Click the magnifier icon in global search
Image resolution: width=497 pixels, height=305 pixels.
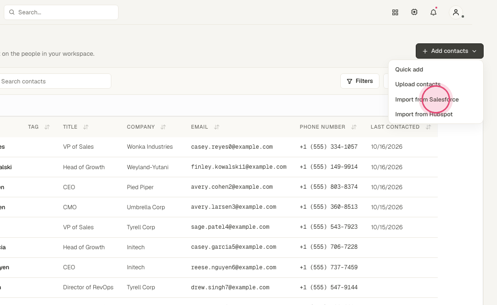pyautogui.click(x=12, y=12)
